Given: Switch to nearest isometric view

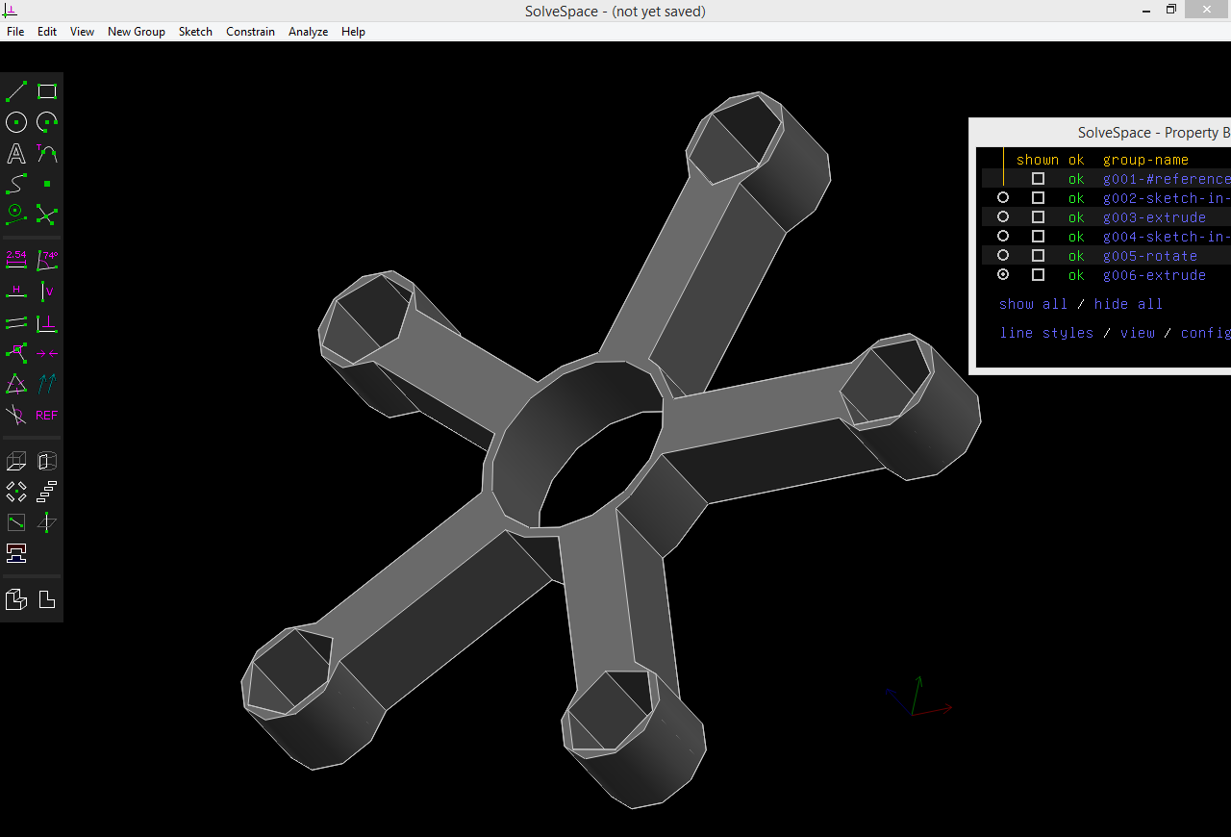Looking at the screenshot, I should click(x=16, y=599).
